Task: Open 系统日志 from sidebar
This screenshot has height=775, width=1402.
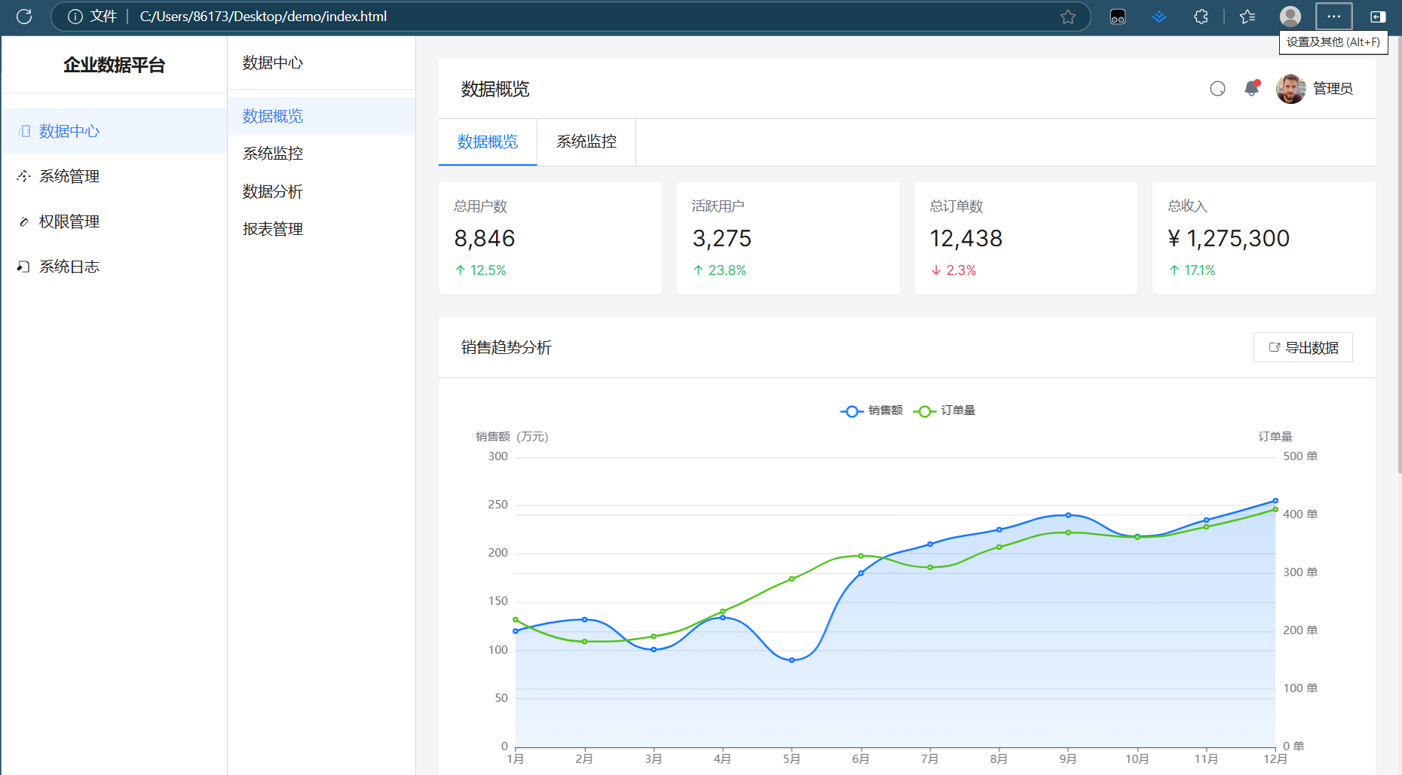Action: click(69, 267)
